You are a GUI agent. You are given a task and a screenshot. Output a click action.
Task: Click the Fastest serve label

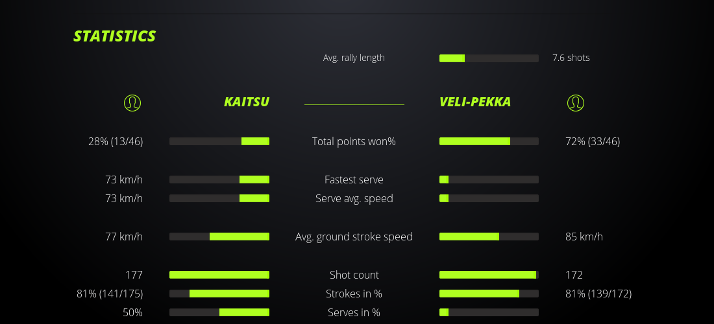pyautogui.click(x=354, y=179)
